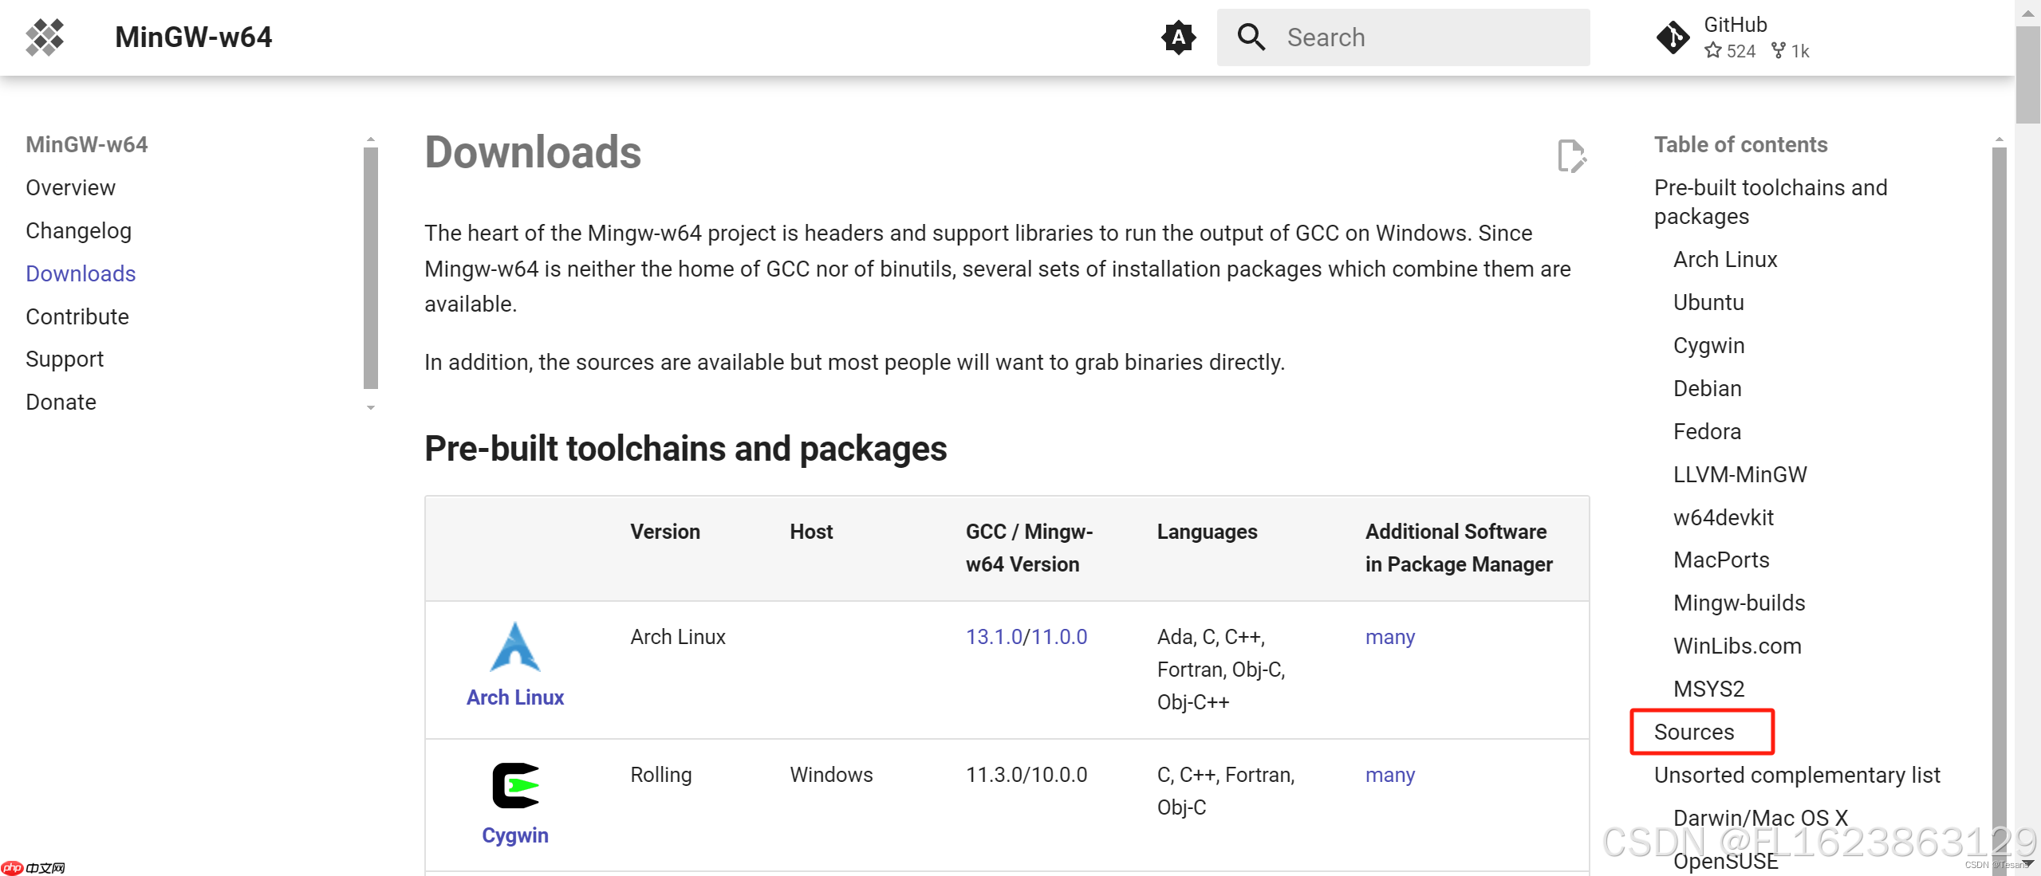
Task: Toggle the light/dark theme icon
Action: tap(1178, 37)
